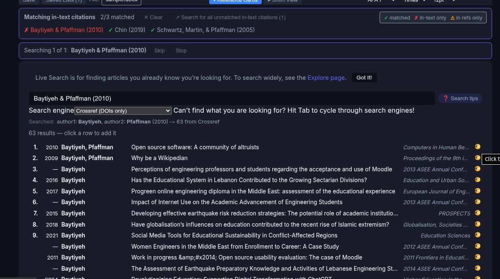The height and width of the screenshot is (279, 500).
Task: Click the DOI badge for Open source software article
Action: tap(477, 147)
